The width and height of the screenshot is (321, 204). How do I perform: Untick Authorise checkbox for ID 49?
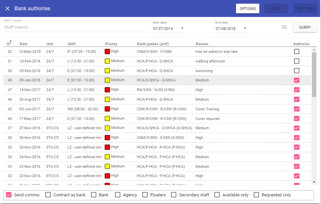297,80
